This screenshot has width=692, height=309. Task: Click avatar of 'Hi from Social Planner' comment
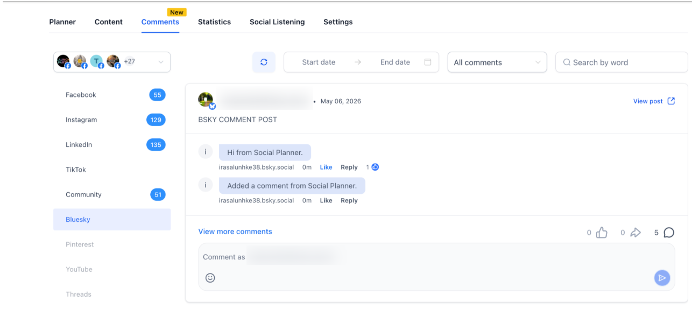tap(205, 152)
